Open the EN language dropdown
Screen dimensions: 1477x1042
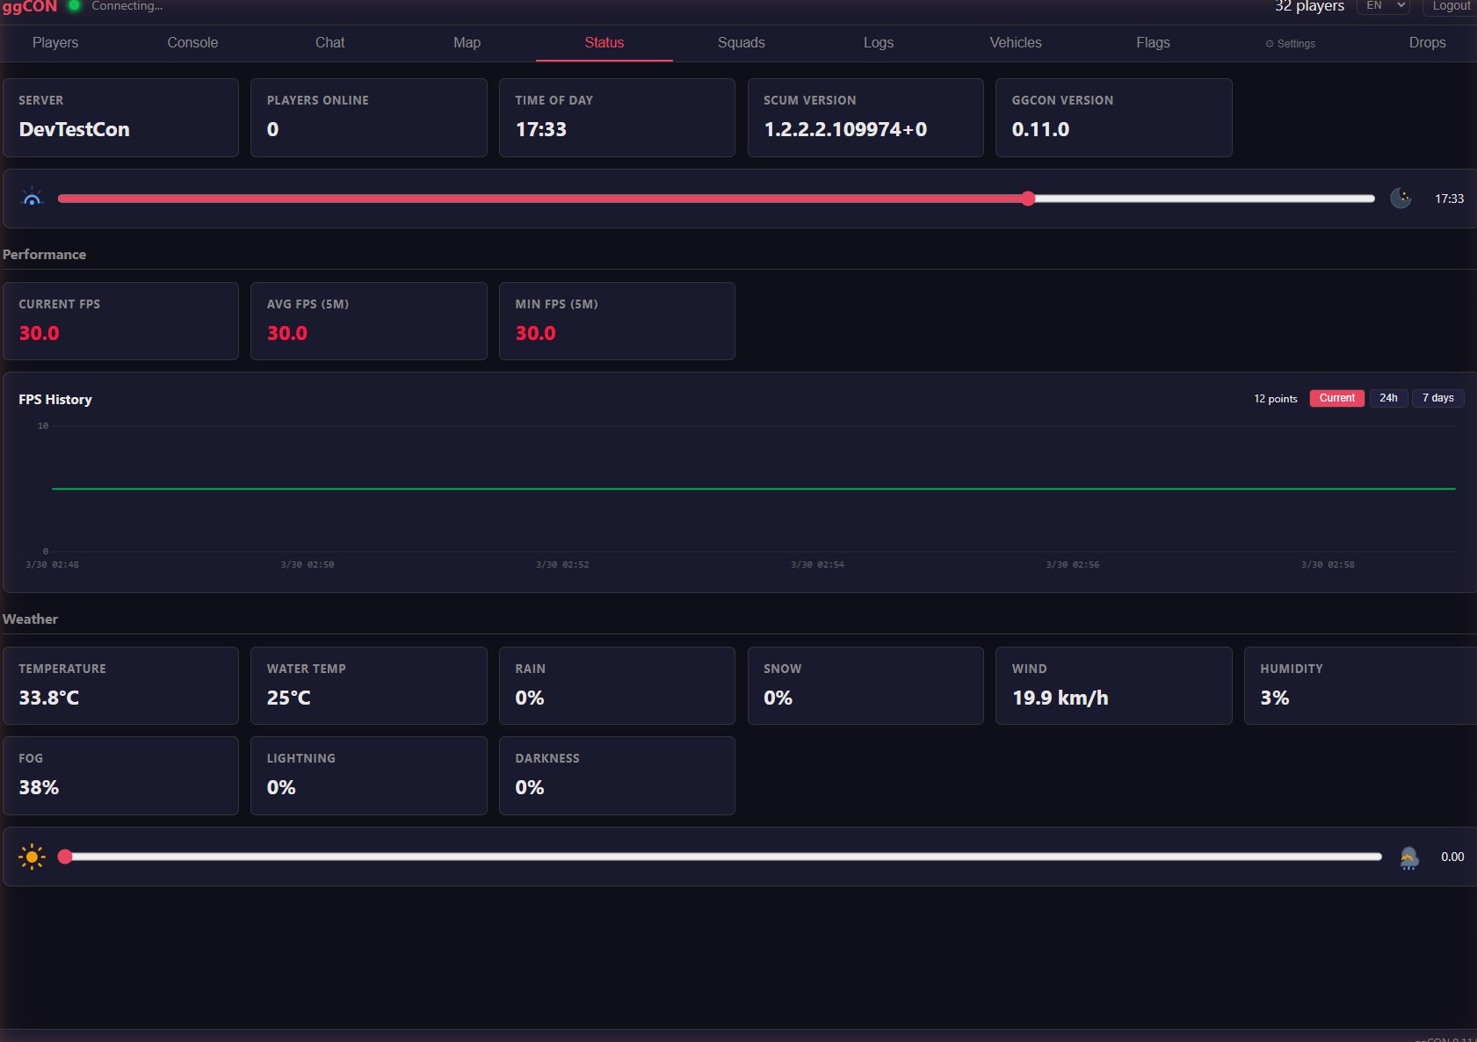point(1384,6)
